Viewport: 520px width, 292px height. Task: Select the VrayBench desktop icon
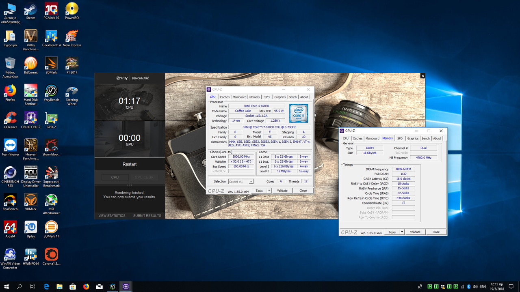51,93
